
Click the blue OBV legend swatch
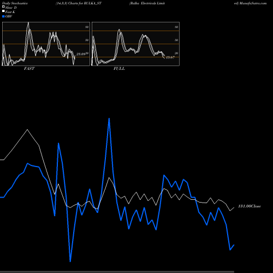click(x=3, y=16)
